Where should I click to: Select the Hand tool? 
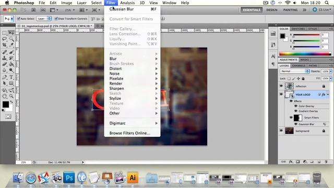pyautogui.click(x=5, y=96)
